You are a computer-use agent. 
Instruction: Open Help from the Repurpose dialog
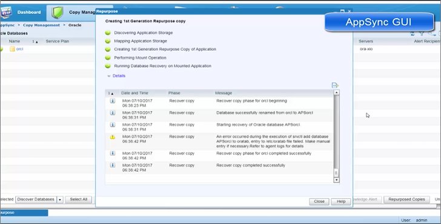341,202
